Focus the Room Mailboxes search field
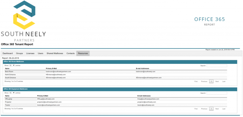 coord(217,66)
